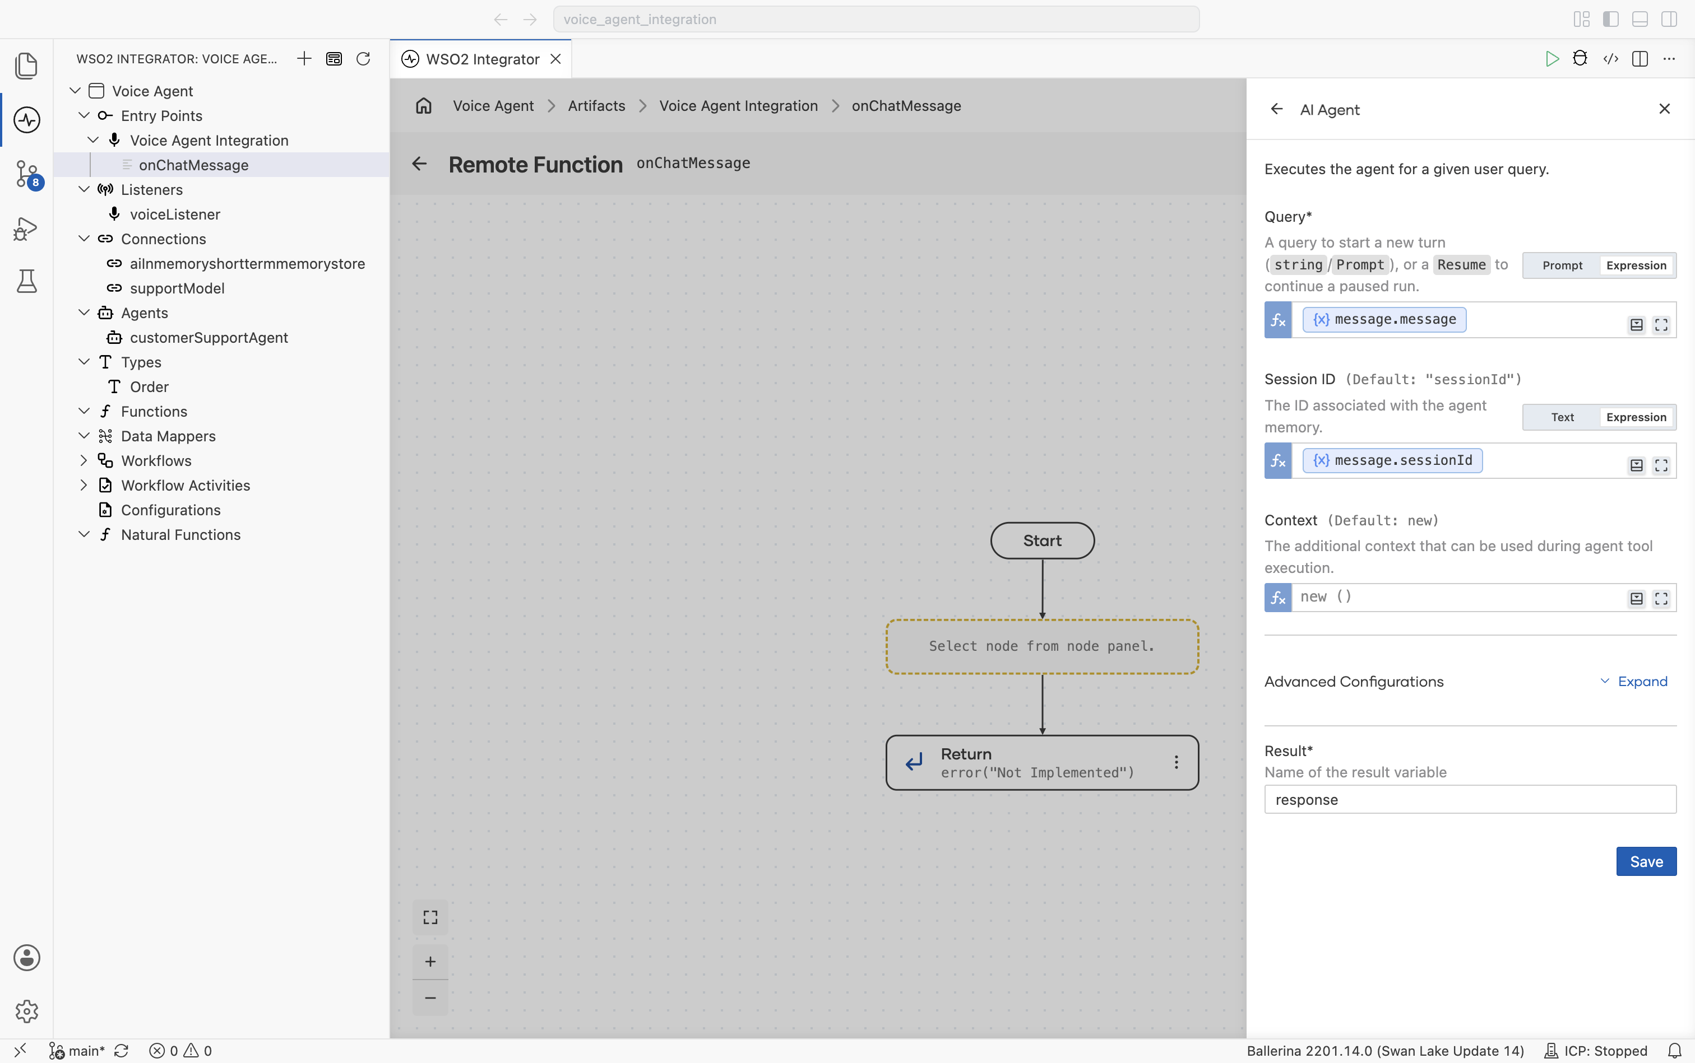
Task: Open the Manage gear icon
Action: coord(27,1011)
